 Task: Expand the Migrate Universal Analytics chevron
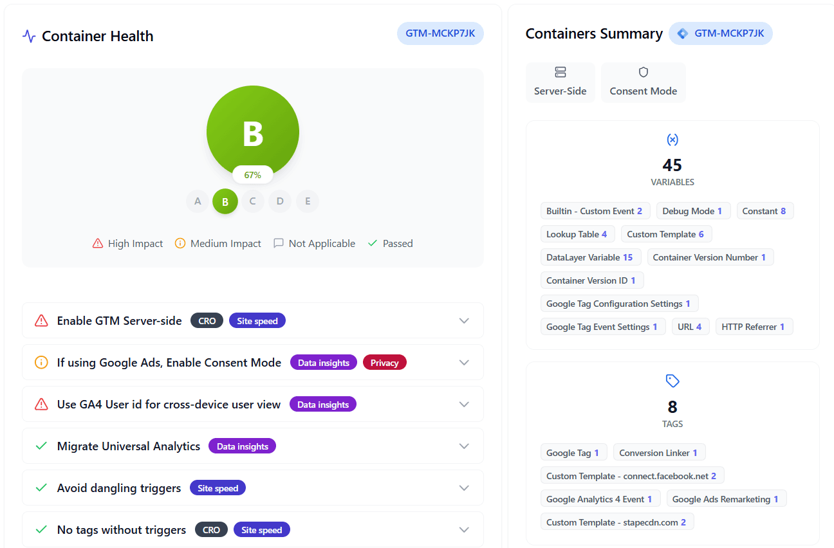pos(464,446)
